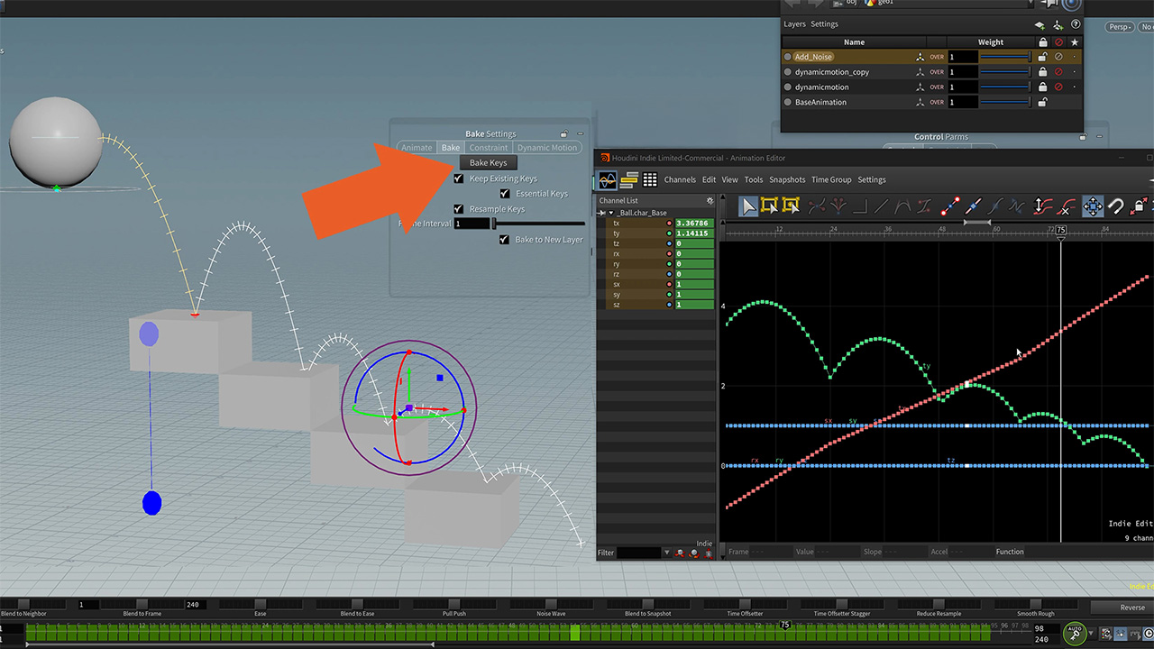Open the Channels menu in the Animation Editor
The width and height of the screenshot is (1154, 649).
click(x=680, y=179)
